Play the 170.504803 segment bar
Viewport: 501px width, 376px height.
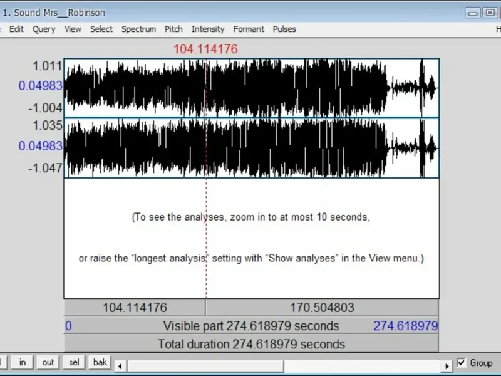tap(322, 308)
